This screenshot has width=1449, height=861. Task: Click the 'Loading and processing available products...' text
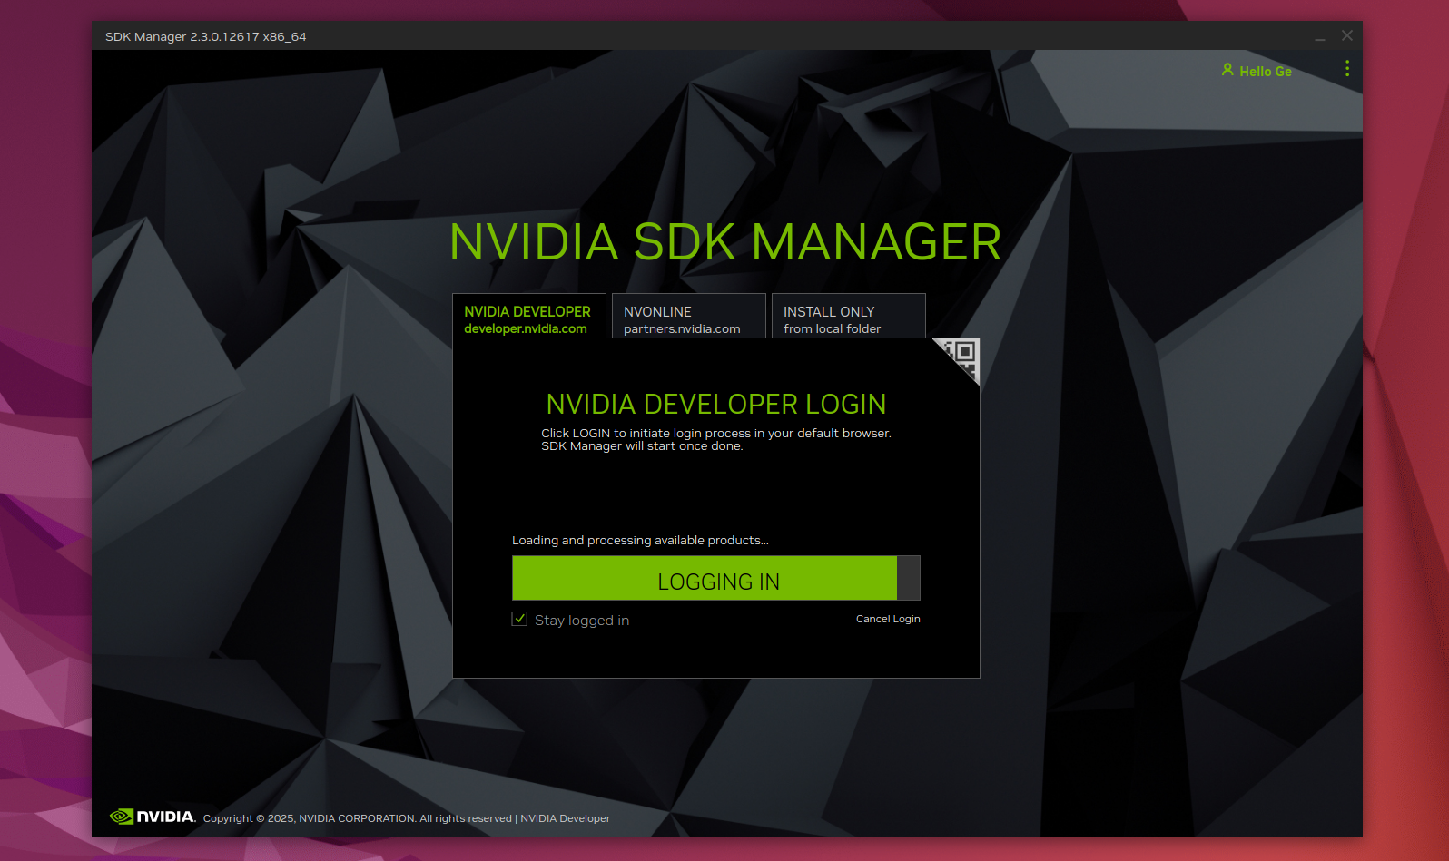640,540
